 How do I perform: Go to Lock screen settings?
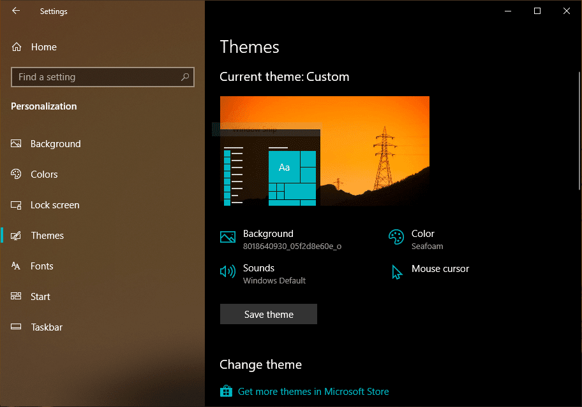pyautogui.click(x=55, y=205)
